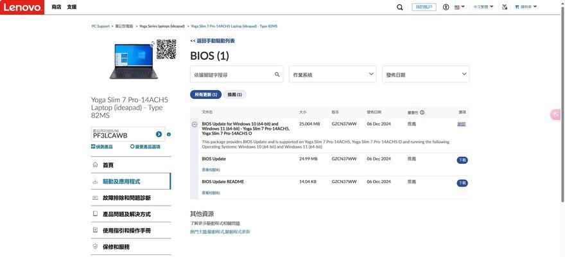Viewport: 565px width, 257px height.
Task: Click the pink floating feedback widget
Action: (x=555, y=114)
